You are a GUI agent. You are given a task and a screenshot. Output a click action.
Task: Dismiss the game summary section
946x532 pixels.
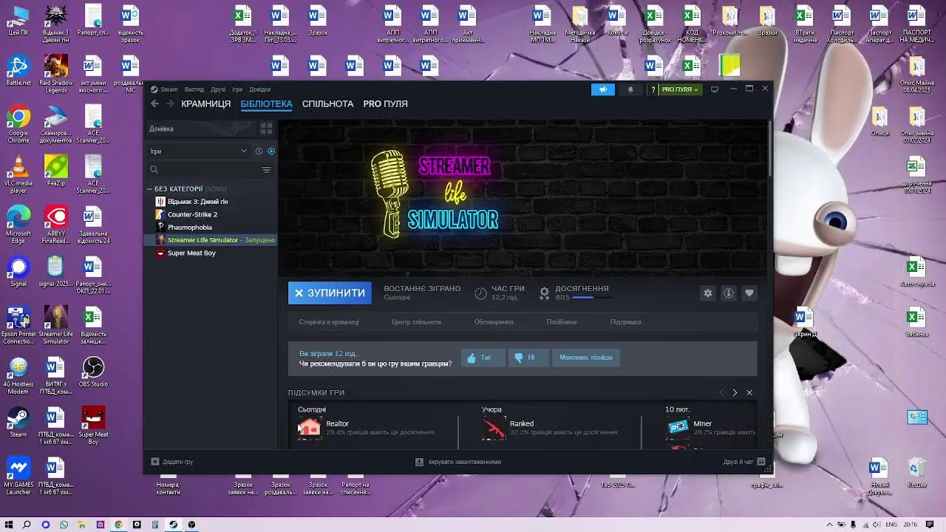tap(749, 392)
